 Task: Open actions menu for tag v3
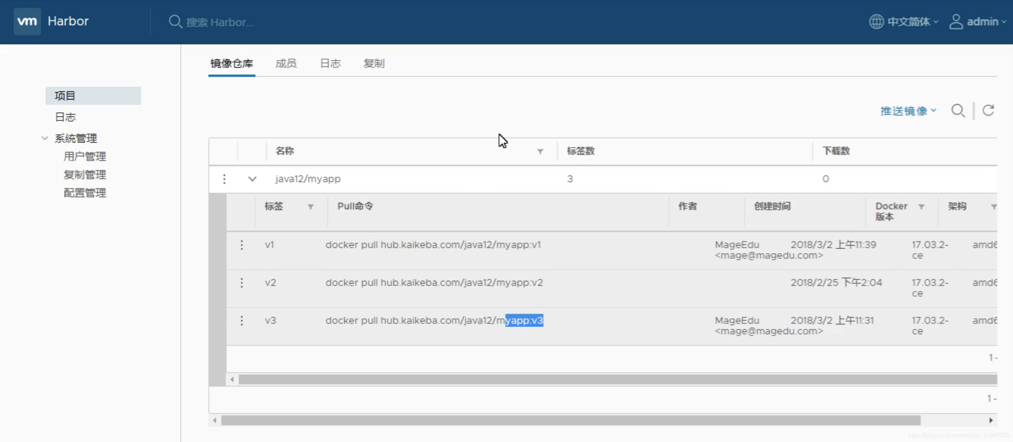click(241, 321)
